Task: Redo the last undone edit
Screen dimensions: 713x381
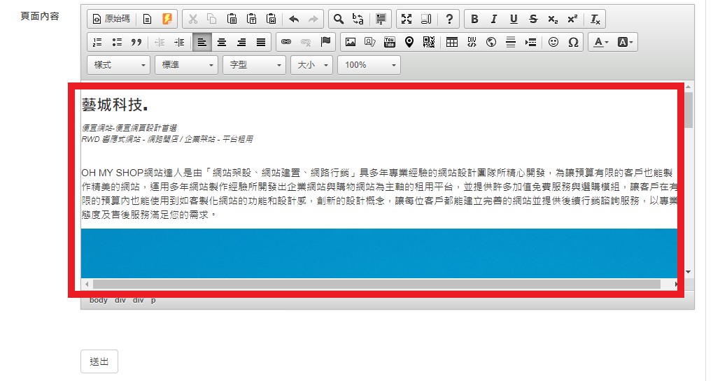Action: pyautogui.click(x=313, y=19)
